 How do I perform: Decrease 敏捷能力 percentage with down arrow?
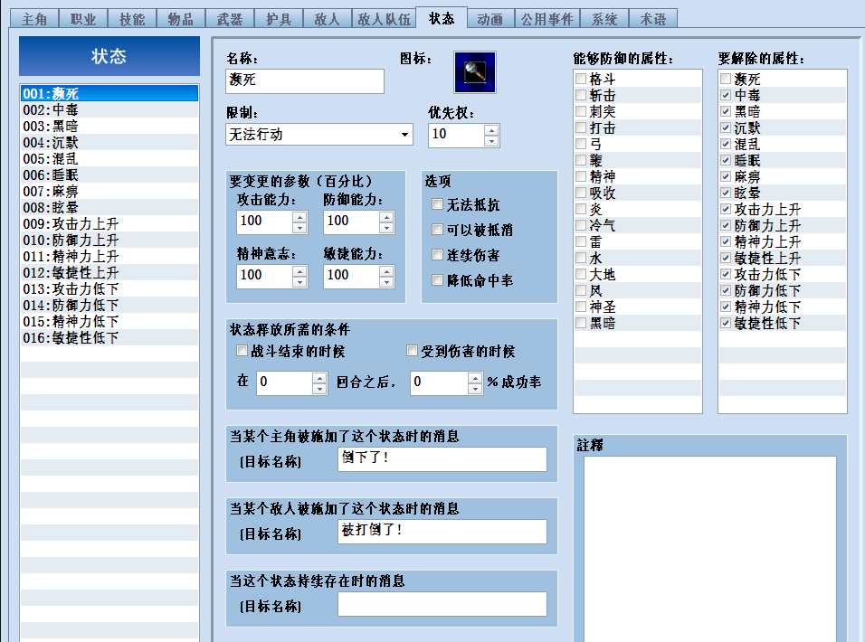pos(386,281)
